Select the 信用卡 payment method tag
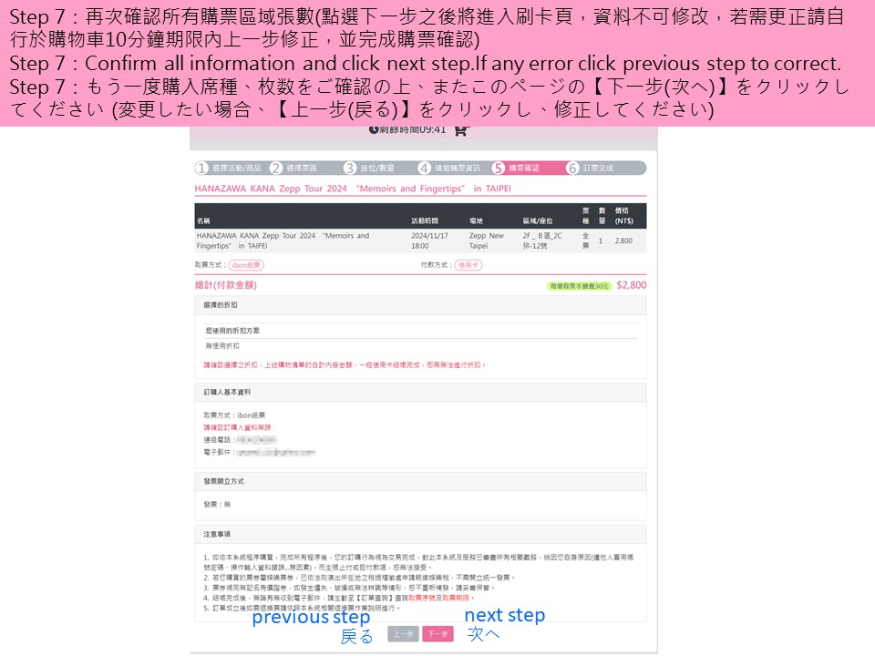 [468, 265]
